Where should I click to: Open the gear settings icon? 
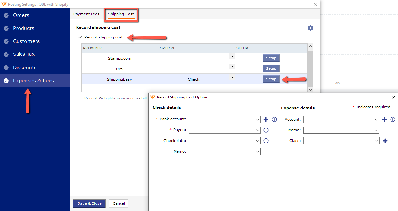(x=310, y=28)
